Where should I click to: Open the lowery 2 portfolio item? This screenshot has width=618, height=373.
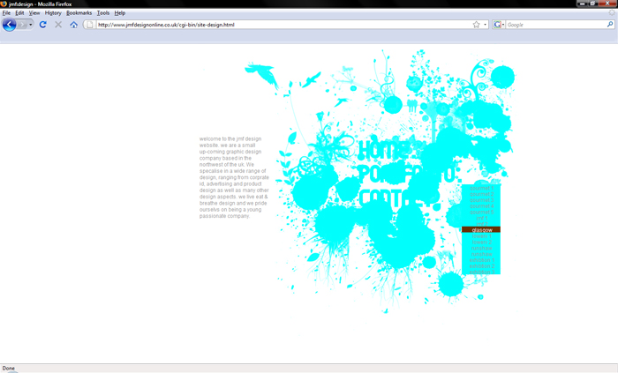click(x=481, y=242)
